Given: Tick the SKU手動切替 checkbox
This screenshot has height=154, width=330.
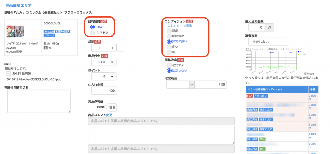Looking at the screenshot, I should coord(8,74).
